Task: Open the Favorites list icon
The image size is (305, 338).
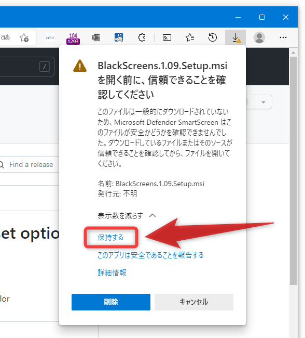Action: tap(190, 37)
